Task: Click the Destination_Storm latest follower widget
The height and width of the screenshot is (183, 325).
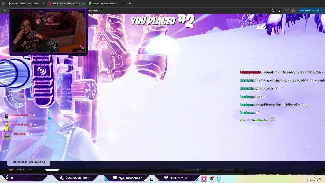Action: pyautogui.click(x=75, y=178)
